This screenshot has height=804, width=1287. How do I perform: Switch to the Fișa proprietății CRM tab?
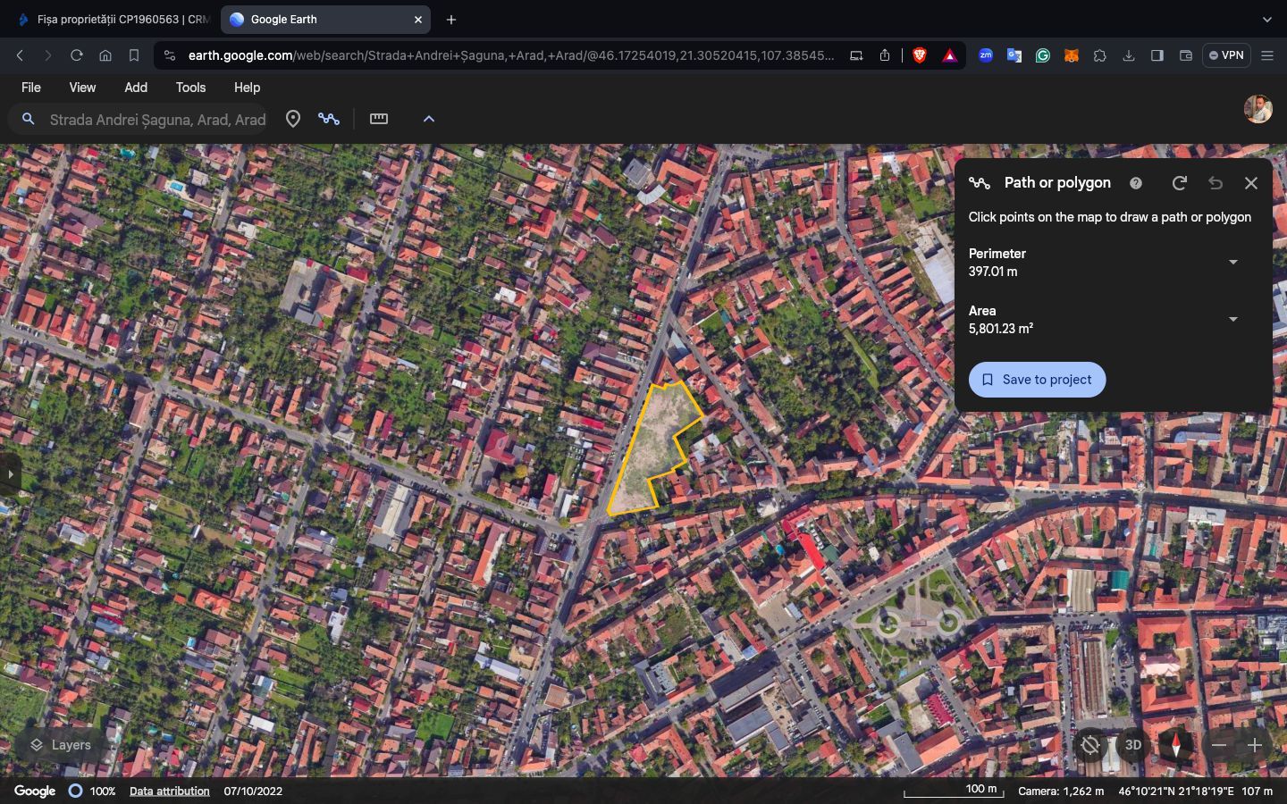pyautogui.click(x=112, y=20)
